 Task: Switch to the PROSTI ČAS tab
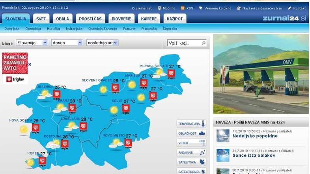tap(90, 19)
